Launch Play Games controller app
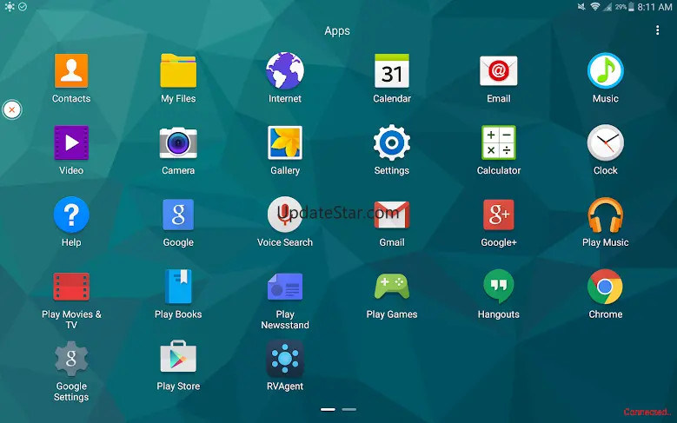 (392, 287)
